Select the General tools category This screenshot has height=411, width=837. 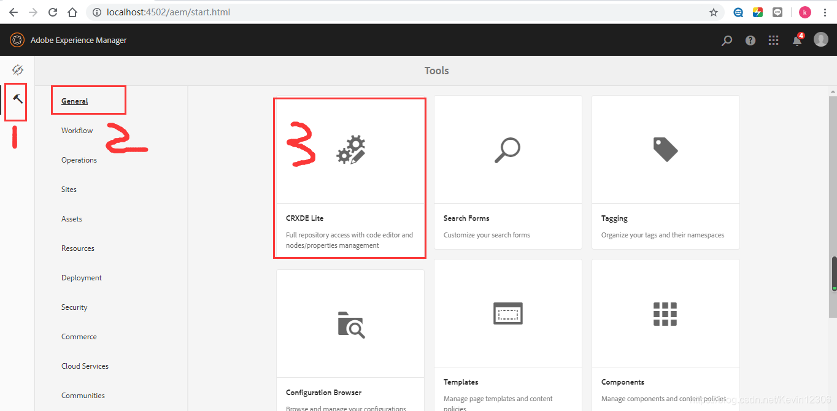tap(75, 101)
